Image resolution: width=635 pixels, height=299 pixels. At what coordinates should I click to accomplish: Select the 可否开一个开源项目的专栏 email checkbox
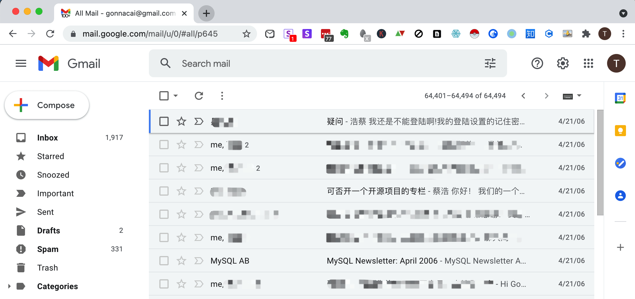coord(164,191)
